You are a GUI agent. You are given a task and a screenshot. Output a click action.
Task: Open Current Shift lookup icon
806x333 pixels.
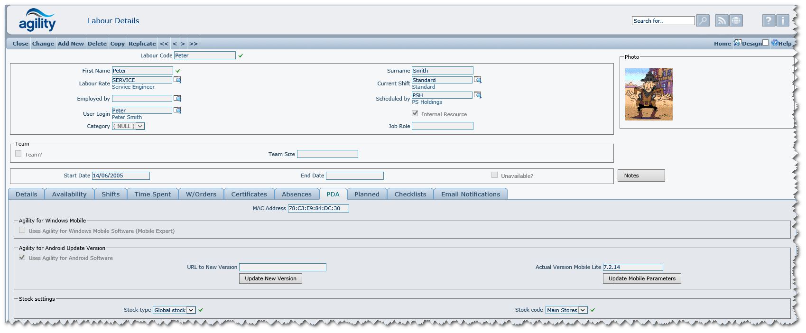[x=478, y=80]
